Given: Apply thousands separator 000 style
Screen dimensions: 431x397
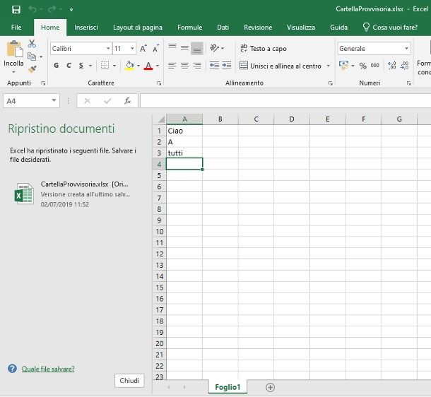Looking at the screenshot, I should tap(375, 66).
